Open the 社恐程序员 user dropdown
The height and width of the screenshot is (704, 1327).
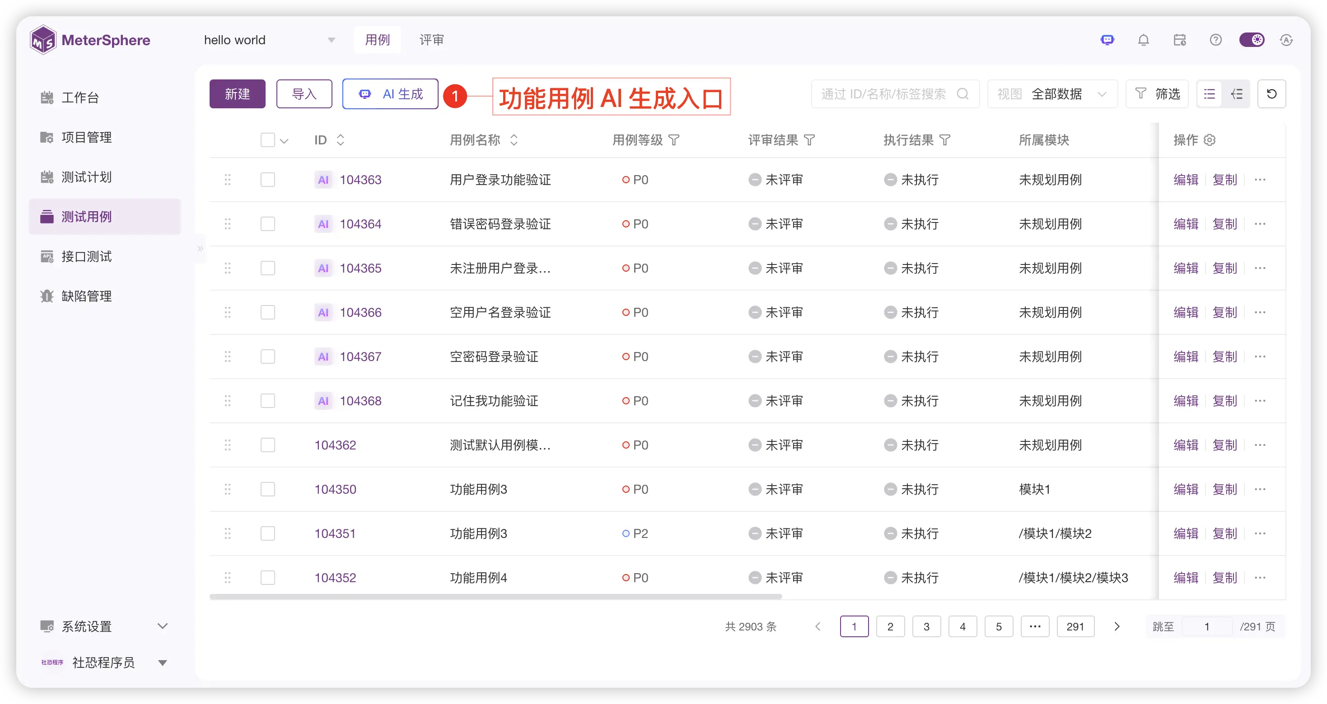[105, 662]
